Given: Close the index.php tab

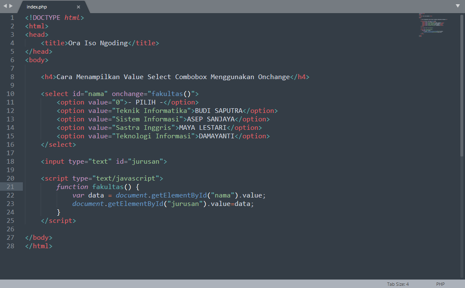Looking at the screenshot, I should 78,7.
